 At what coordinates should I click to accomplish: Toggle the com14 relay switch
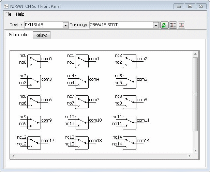pyautogui.click(x=129, y=143)
